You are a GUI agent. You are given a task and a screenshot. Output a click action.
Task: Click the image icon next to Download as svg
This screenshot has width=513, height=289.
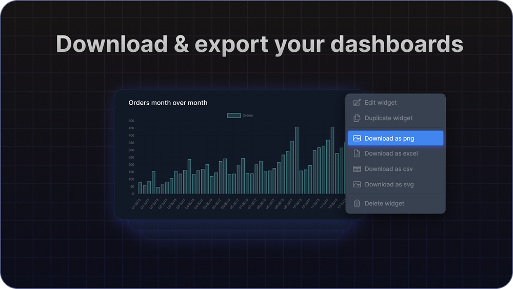click(357, 184)
